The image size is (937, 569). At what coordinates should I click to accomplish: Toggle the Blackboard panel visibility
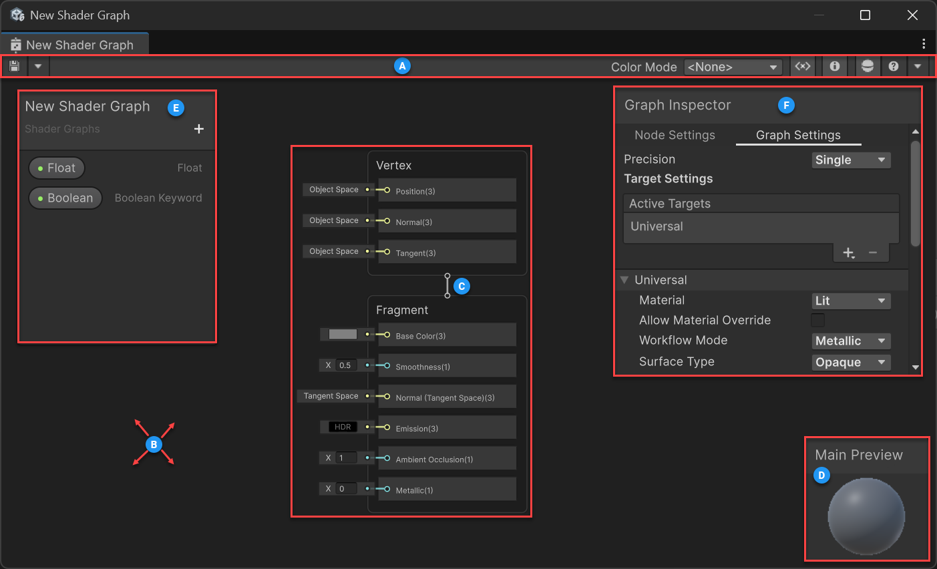point(803,66)
